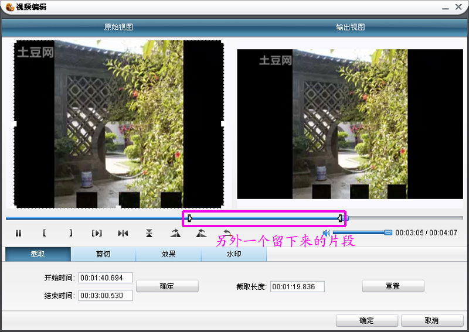Click the 取消 button
This screenshot has width=469, height=332.
pos(432,320)
